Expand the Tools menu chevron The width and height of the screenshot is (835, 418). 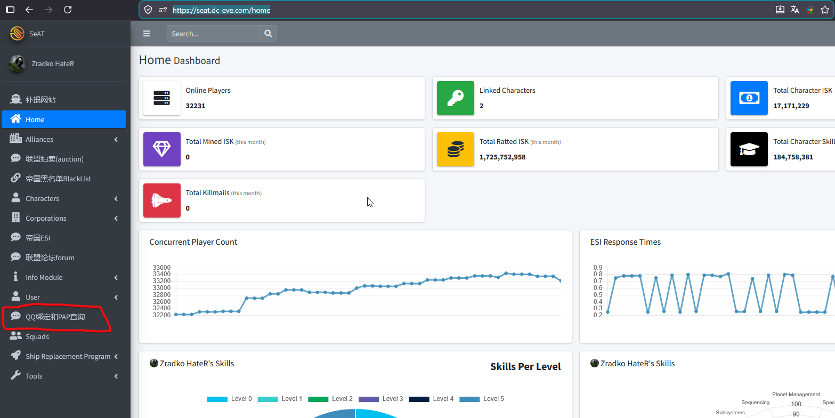click(116, 376)
